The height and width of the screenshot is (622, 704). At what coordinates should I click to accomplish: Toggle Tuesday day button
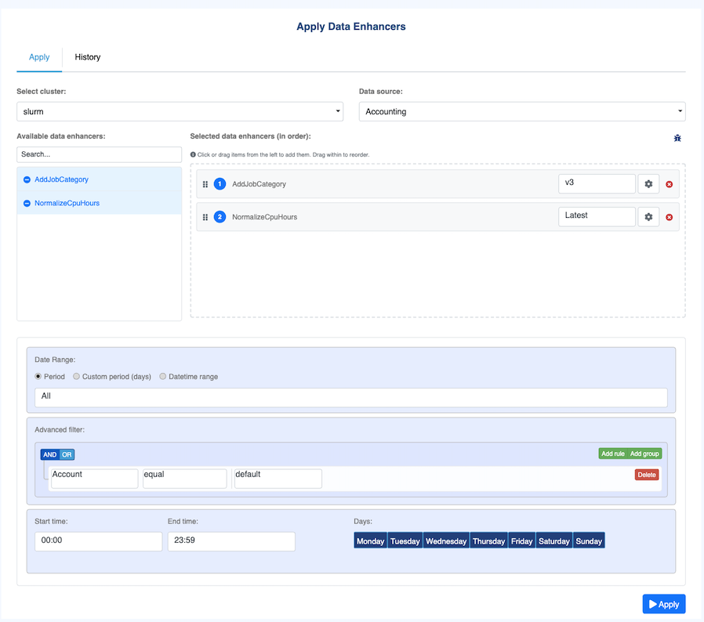pos(405,541)
